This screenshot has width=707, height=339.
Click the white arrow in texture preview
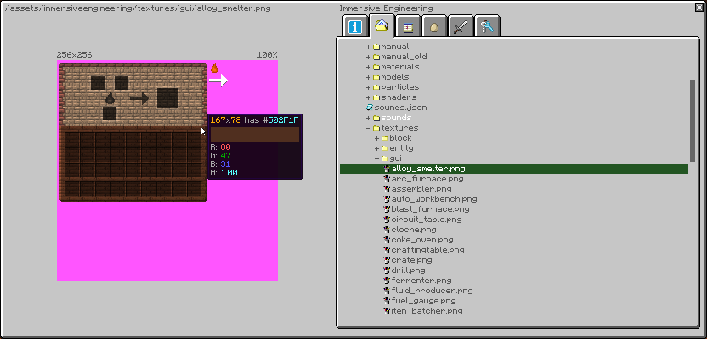pyautogui.click(x=218, y=80)
